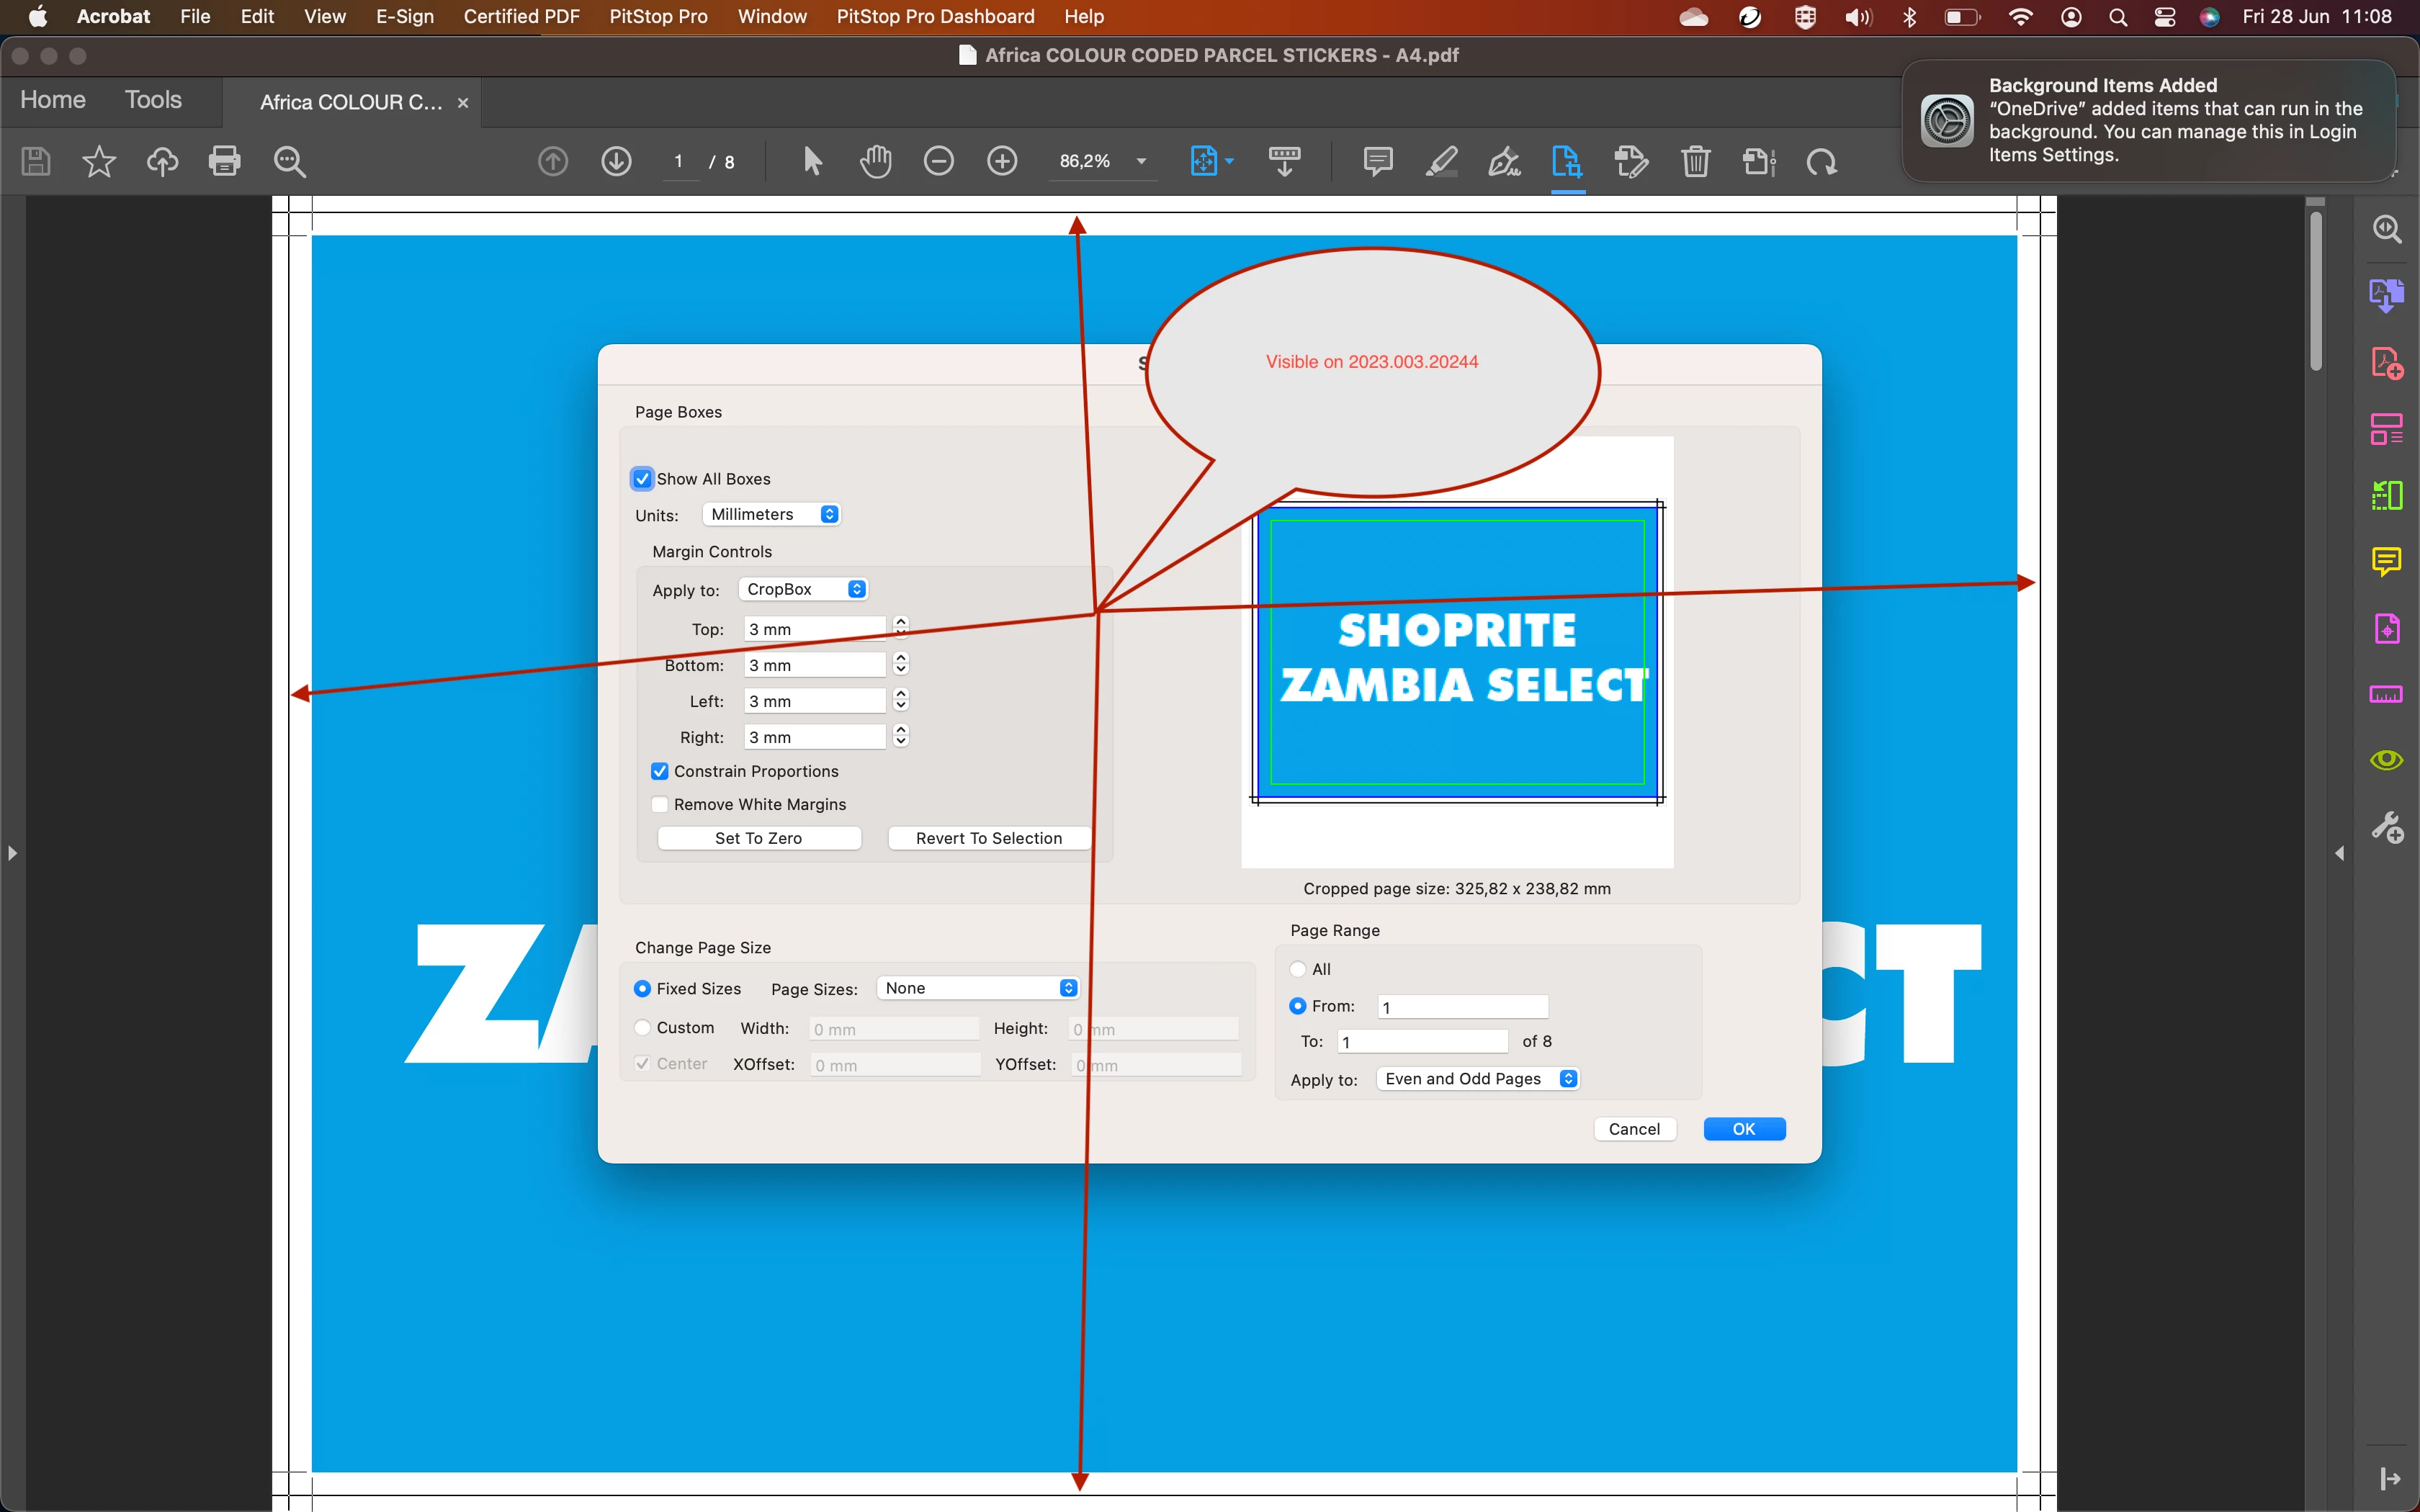Image resolution: width=2420 pixels, height=1512 pixels.
Task: Open the Add comment note tool
Action: click(1378, 161)
